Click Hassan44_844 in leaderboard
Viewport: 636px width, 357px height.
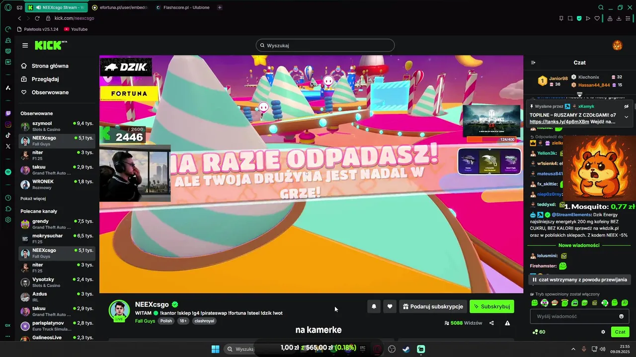pyautogui.click(x=594, y=85)
